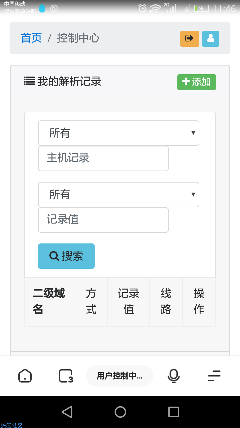Viewport: 240px width, 428px height.
Task: Tap the Android back triangle
Action: pyautogui.click(x=67, y=412)
